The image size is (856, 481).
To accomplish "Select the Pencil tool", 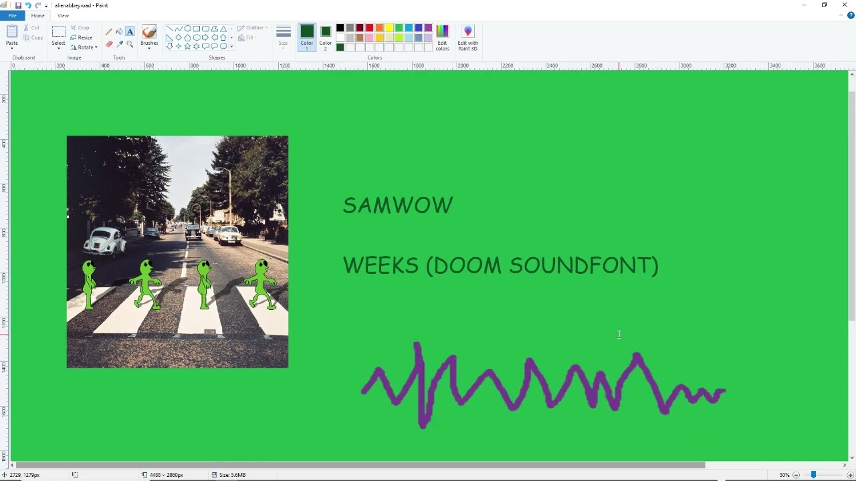I will pyautogui.click(x=109, y=31).
